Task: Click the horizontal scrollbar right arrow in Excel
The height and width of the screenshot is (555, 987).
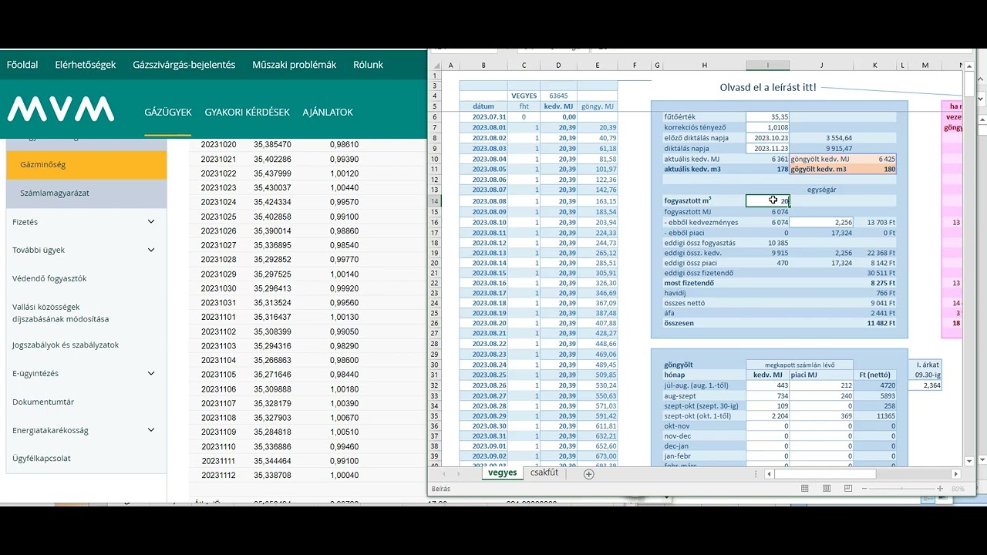Action: [x=956, y=474]
